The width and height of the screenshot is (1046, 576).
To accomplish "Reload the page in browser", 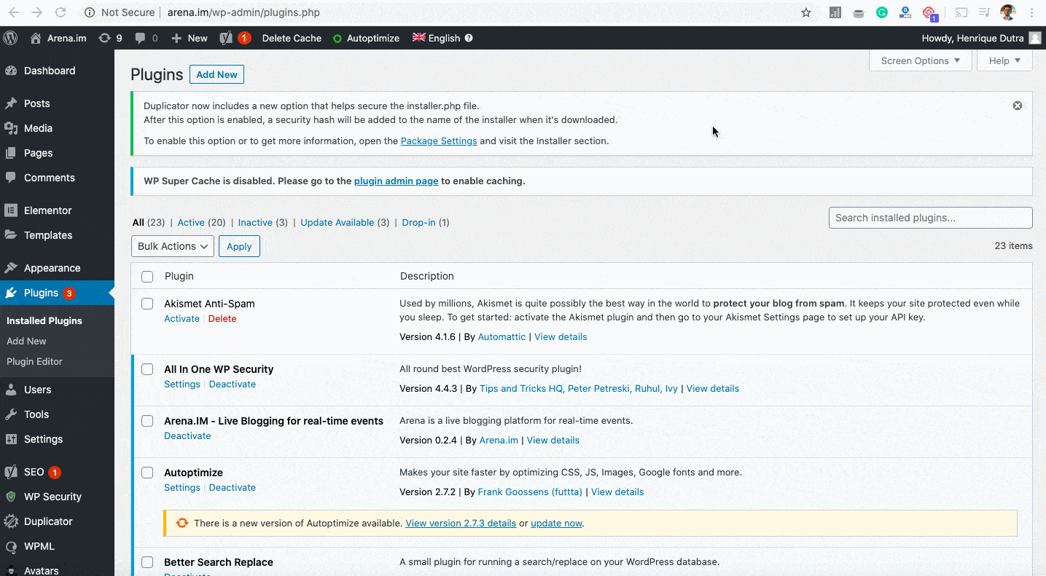I will point(61,12).
